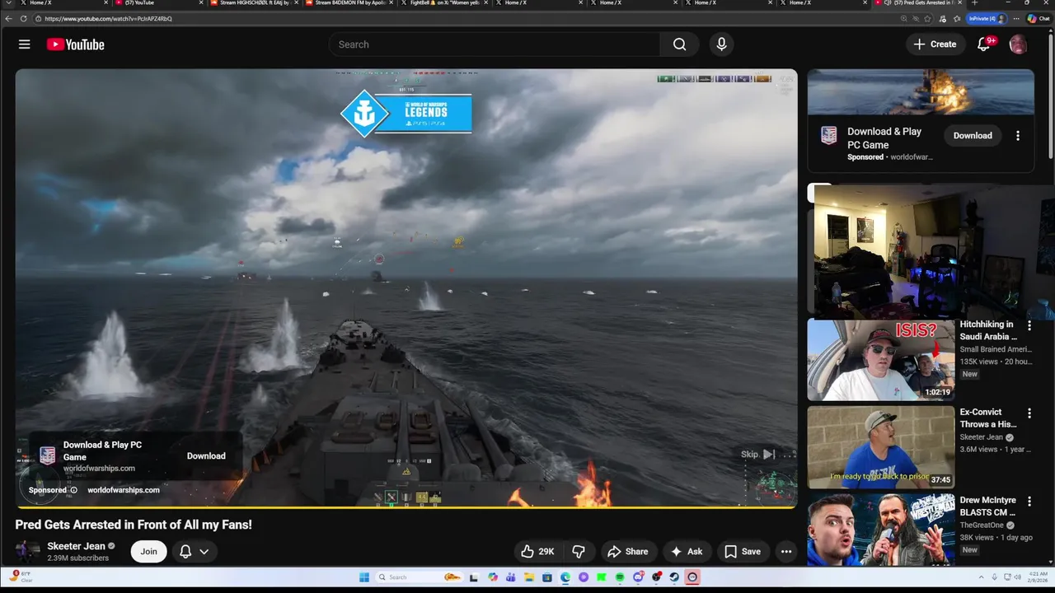The height and width of the screenshot is (593, 1055).
Task: Like the video with 29K thumbs-up
Action: tap(537, 552)
